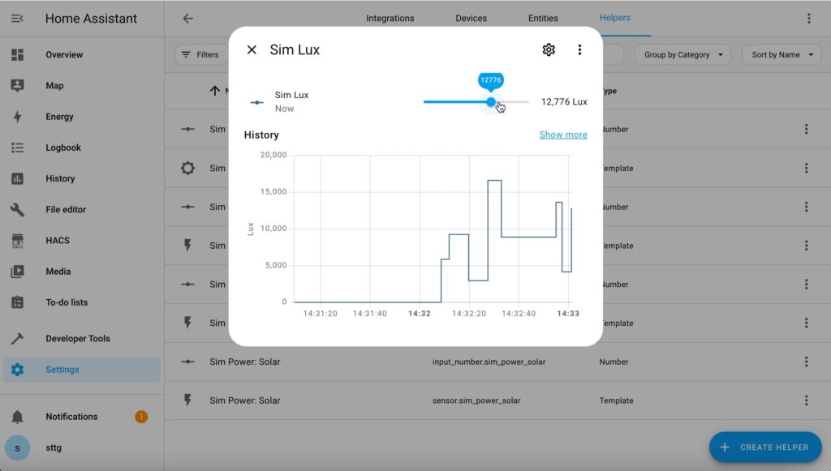The width and height of the screenshot is (831, 471).
Task: Collapse the sidebar with the hamburger icon
Action: 17,19
